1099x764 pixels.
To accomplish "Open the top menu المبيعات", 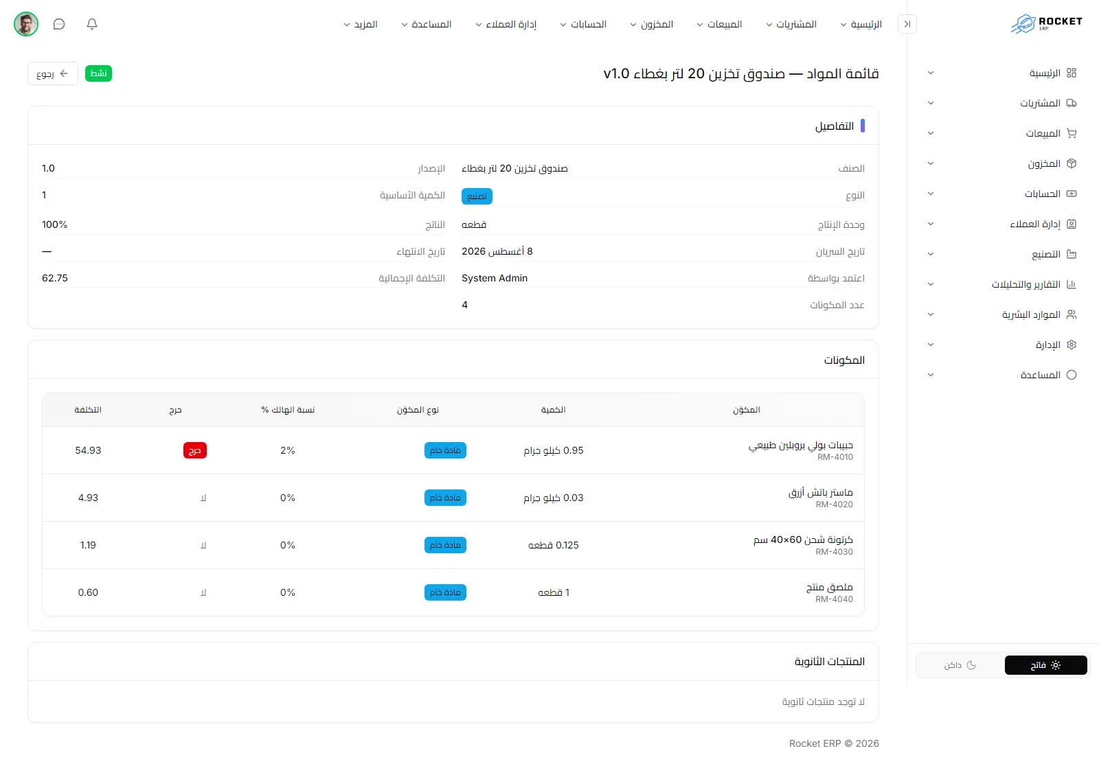I will point(719,24).
